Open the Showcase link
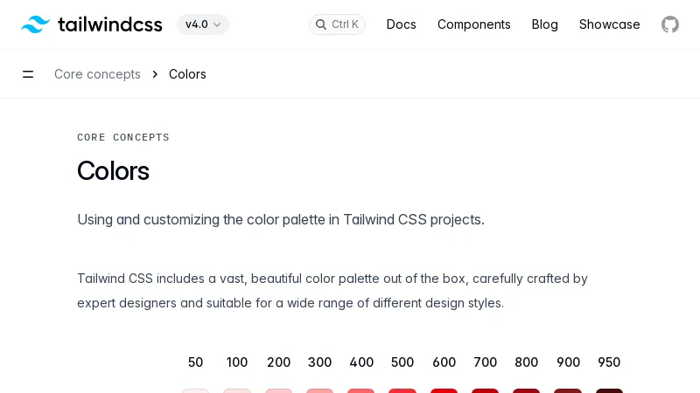Screen dimensions: 700x393 [609, 24]
